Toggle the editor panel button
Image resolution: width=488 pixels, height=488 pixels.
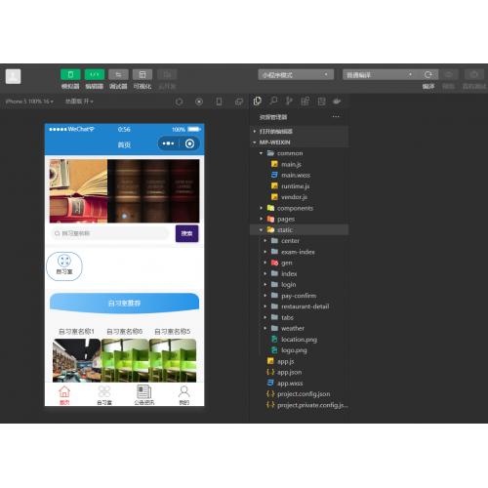coord(95,74)
